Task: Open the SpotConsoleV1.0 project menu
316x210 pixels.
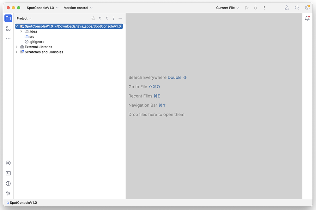Action: (x=43, y=8)
